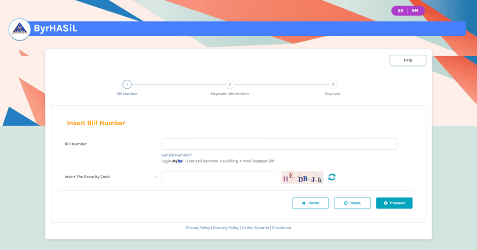Image resolution: width=477 pixels, height=250 pixels.
Task: Reset the bill number form
Action: point(352,203)
